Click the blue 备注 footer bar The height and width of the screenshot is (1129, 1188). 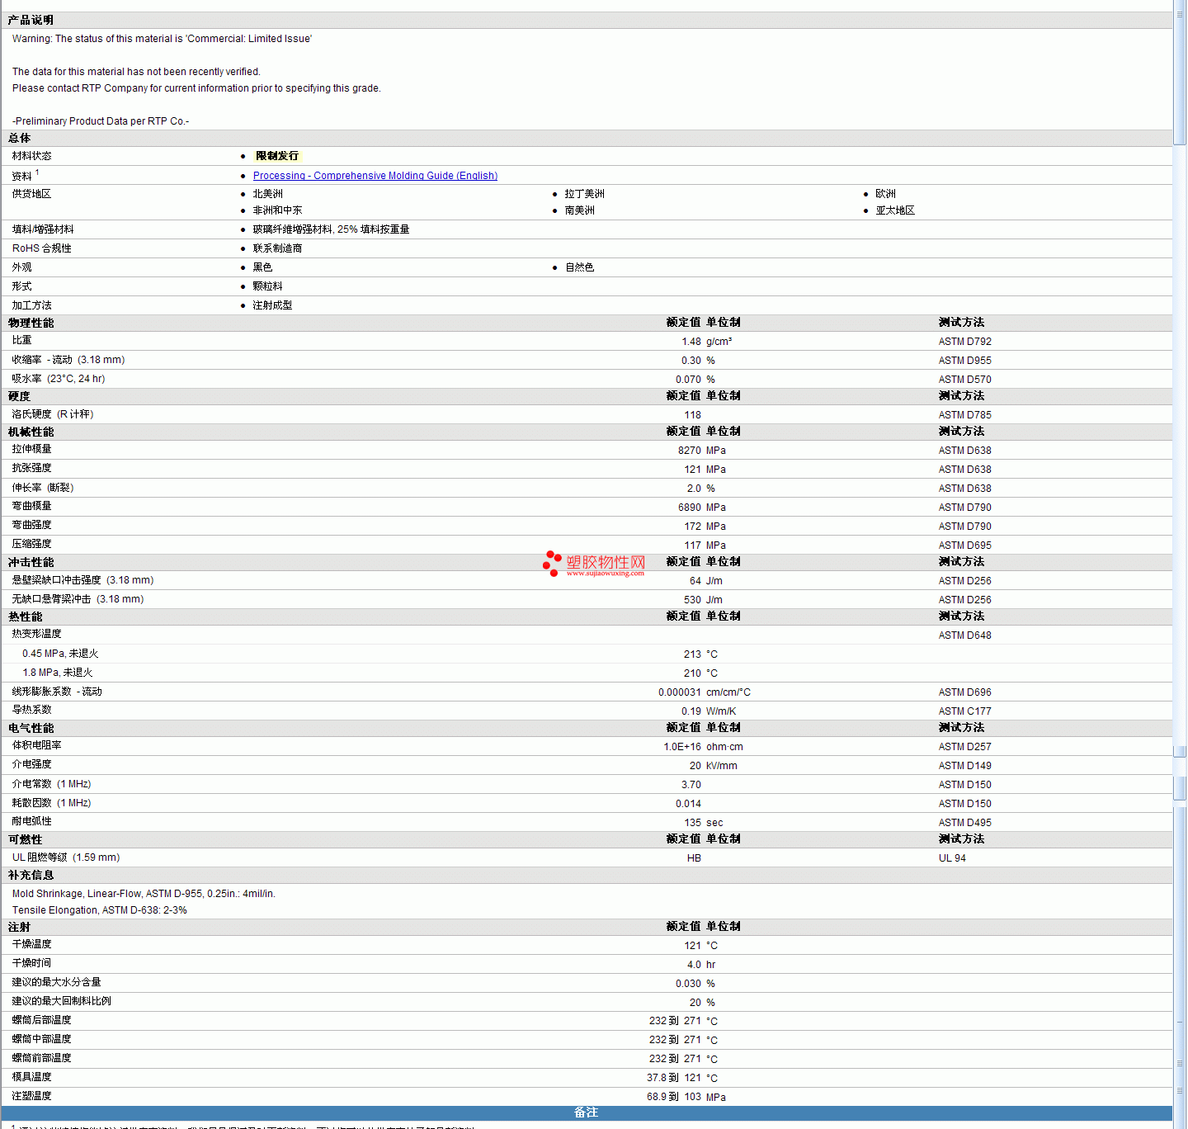pyautogui.click(x=586, y=1112)
